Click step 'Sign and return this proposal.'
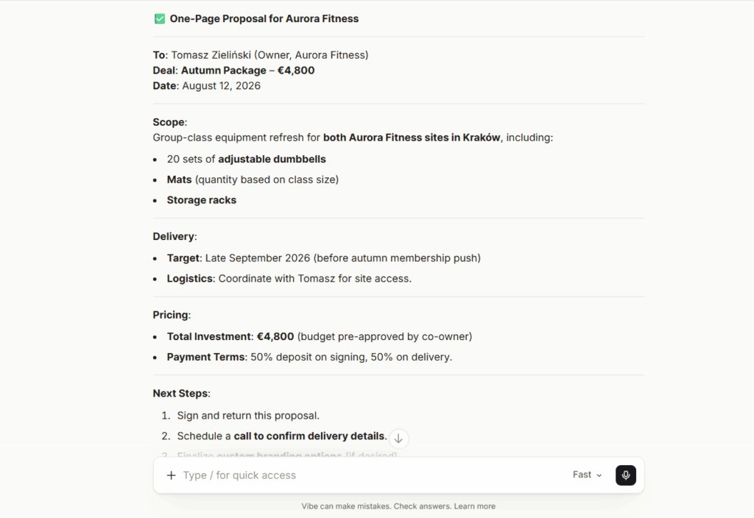754x518 pixels. pos(248,416)
